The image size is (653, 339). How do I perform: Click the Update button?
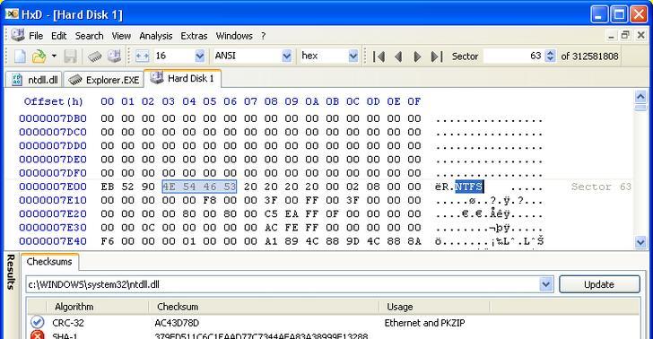(x=599, y=284)
